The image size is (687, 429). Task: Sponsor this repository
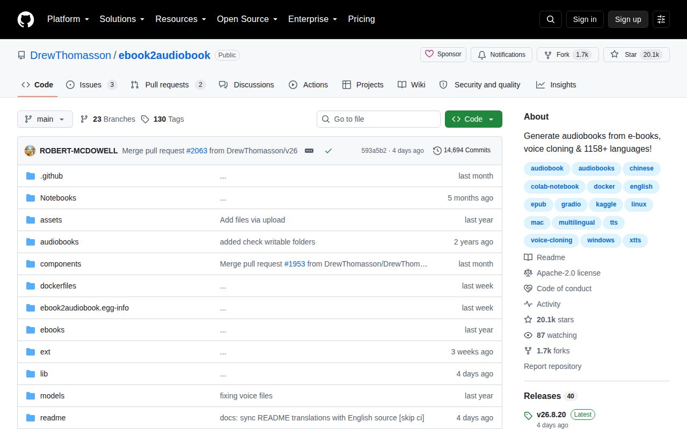(443, 55)
